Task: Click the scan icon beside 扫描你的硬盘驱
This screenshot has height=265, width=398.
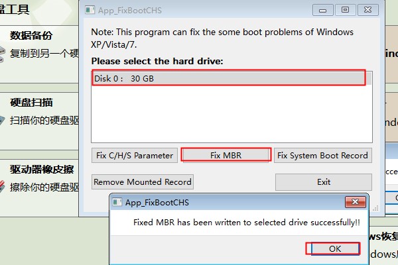Action: pyautogui.click(x=2, y=120)
